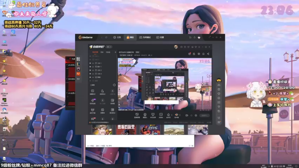299x168 pixels.
Task: Add a new scene with the plus icon
Action: (x=115, y=52)
